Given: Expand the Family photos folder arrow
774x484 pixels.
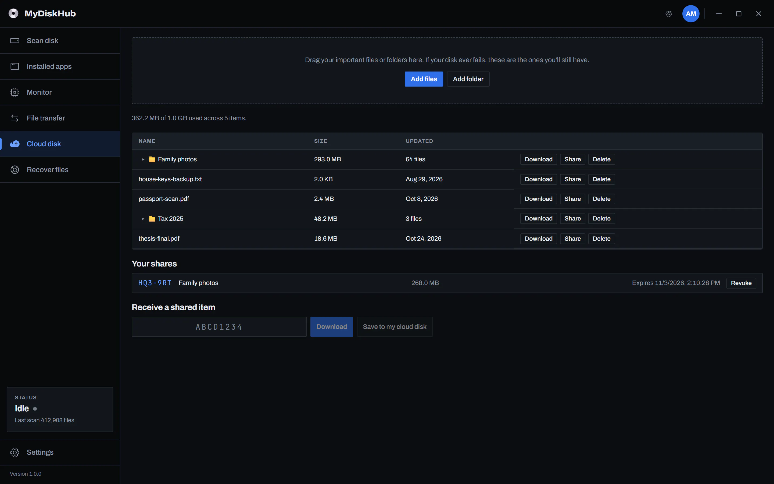Looking at the screenshot, I should [143, 159].
